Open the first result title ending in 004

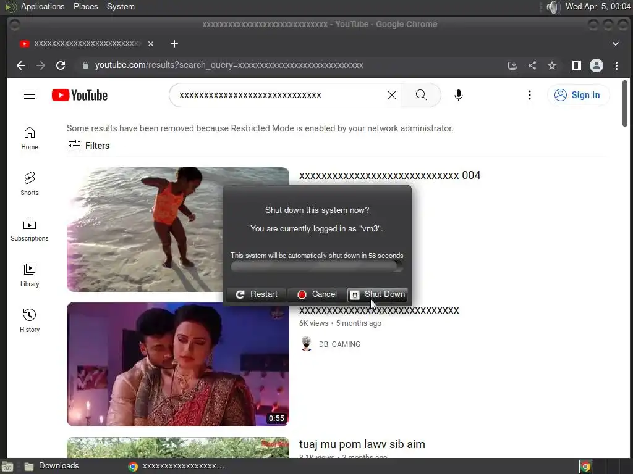(x=389, y=175)
